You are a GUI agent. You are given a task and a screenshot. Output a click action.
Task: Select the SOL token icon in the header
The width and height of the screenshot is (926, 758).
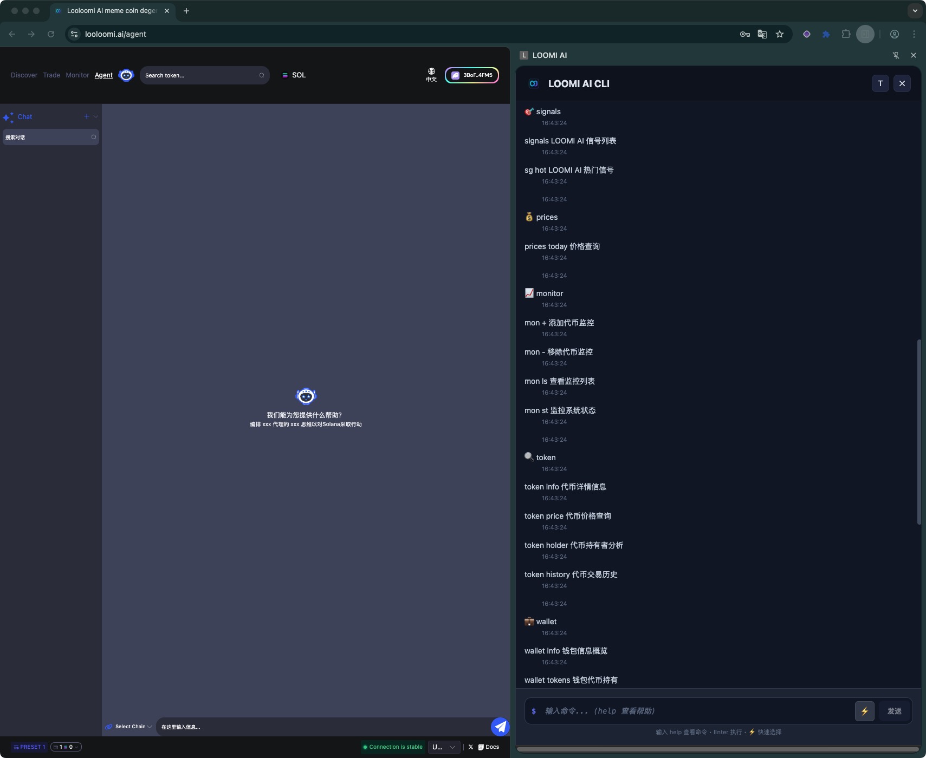pyautogui.click(x=286, y=75)
